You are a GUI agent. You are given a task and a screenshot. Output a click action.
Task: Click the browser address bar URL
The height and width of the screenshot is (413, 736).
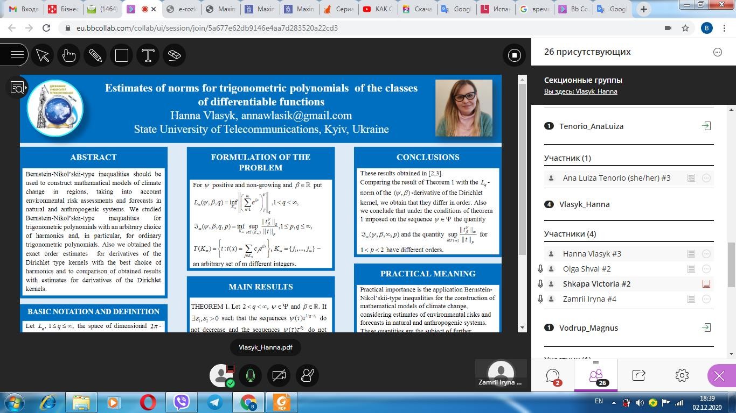pyautogui.click(x=207, y=28)
